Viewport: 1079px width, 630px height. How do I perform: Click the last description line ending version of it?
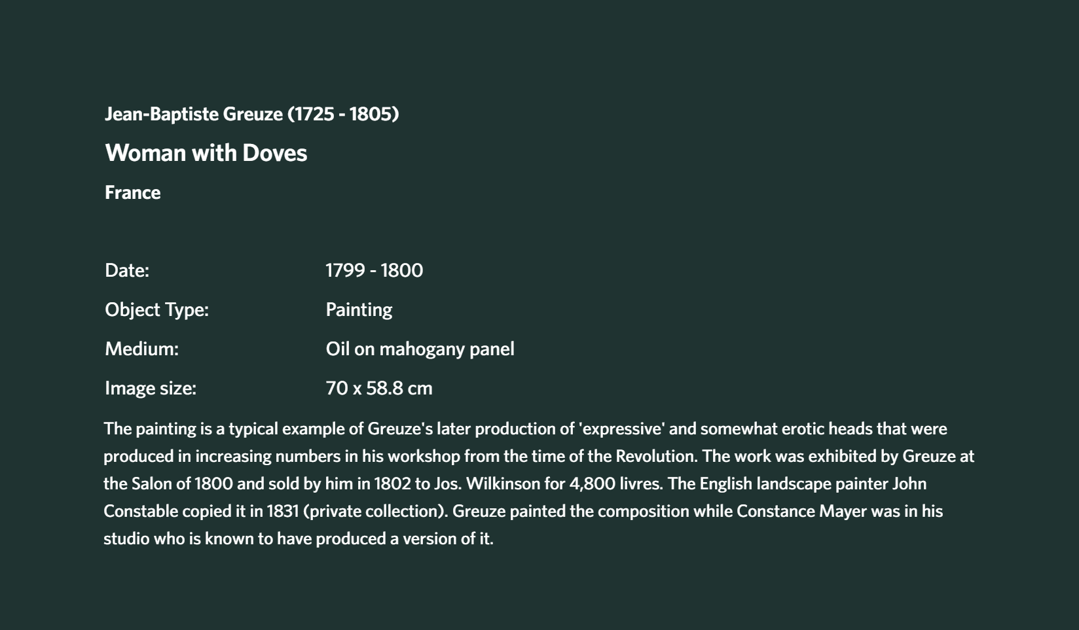299,538
